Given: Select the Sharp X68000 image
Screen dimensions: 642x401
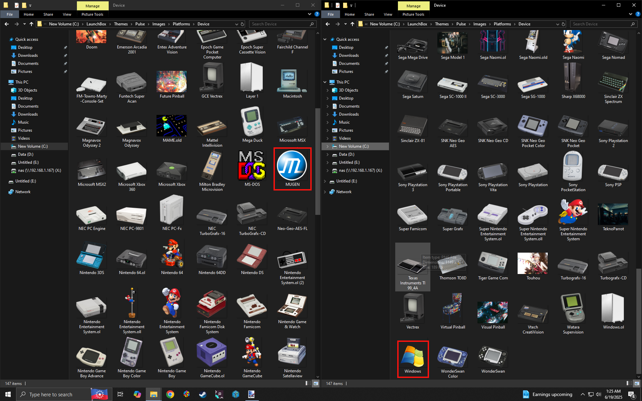Looking at the screenshot, I should (573, 81).
